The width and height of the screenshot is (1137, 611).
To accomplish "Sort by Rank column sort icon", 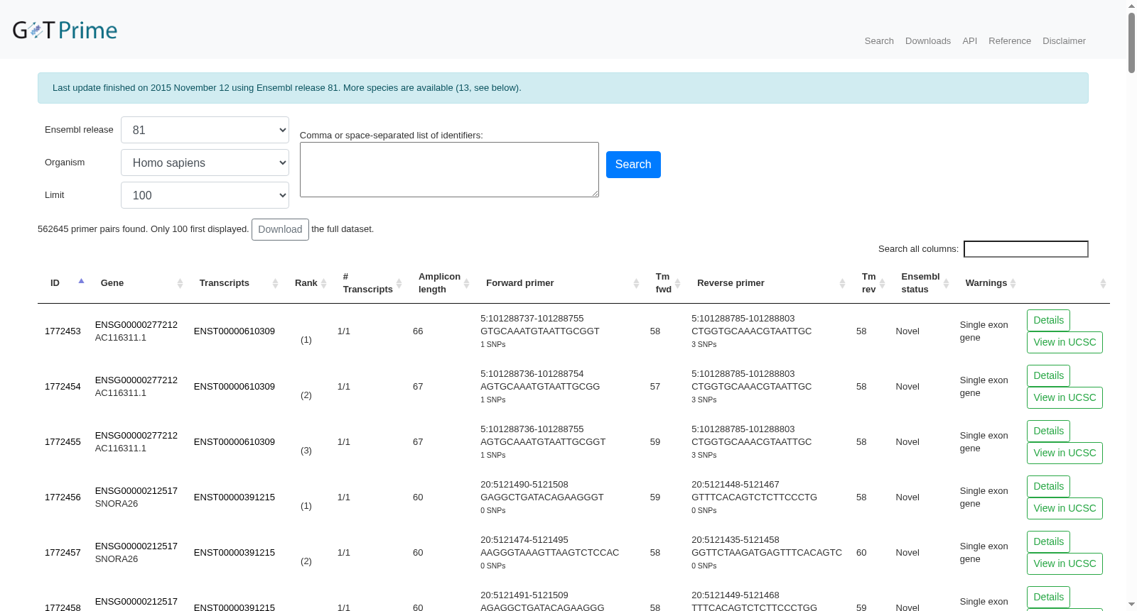I will [324, 283].
